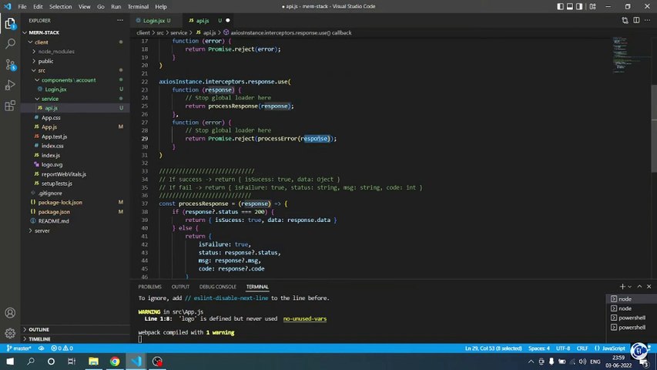This screenshot has height=370, width=657.
Task: Open editor more actions ellipsis
Action: coord(647,20)
